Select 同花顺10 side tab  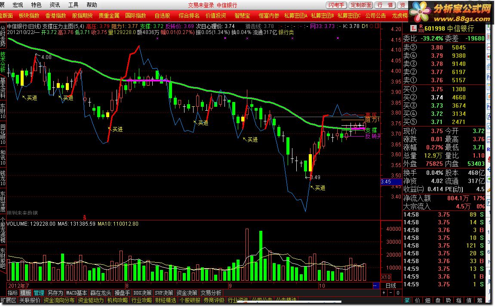[x=3, y=134]
